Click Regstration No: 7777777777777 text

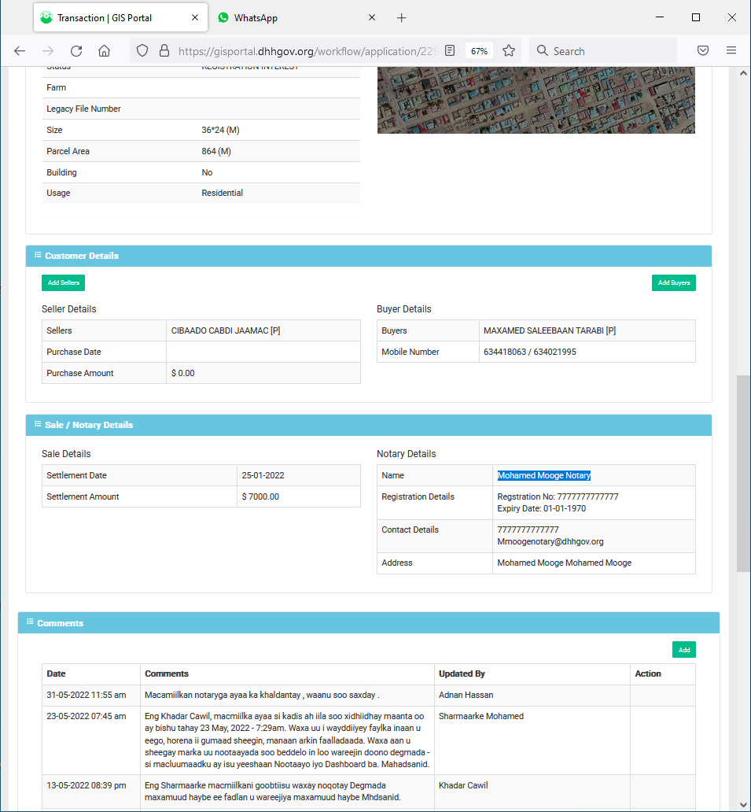[558, 496]
